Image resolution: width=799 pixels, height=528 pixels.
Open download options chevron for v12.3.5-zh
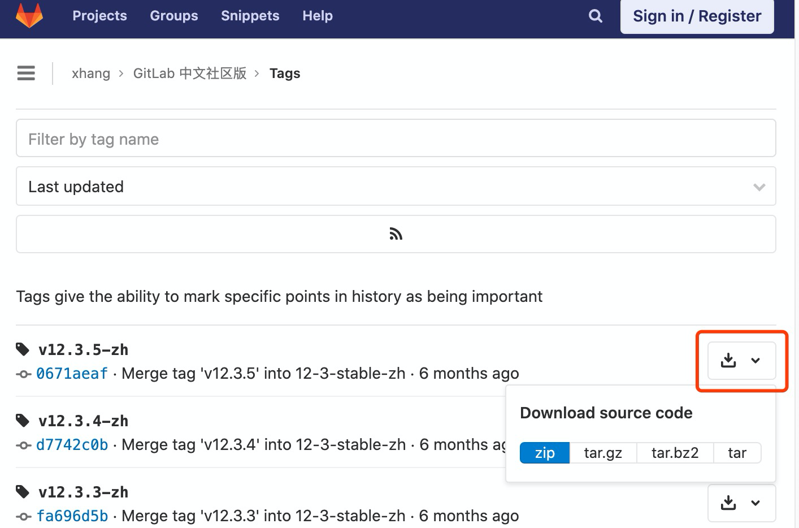(756, 361)
